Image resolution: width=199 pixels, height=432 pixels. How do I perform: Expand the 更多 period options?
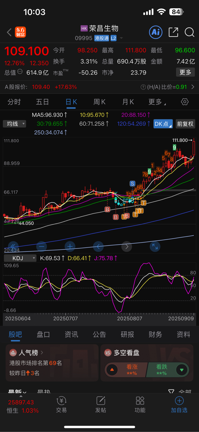pyautogui.click(x=157, y=102)
